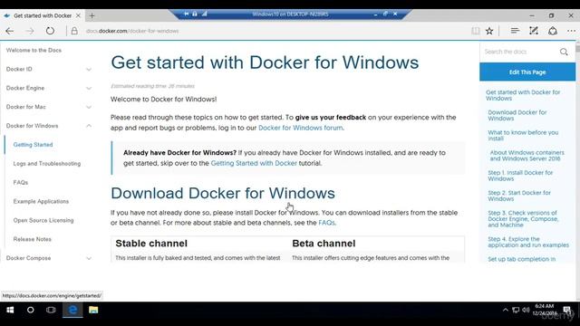The width and height of the screenshot is (580, 326).
Task: Reload the page with the refresh icon
Action: (50, 31)
